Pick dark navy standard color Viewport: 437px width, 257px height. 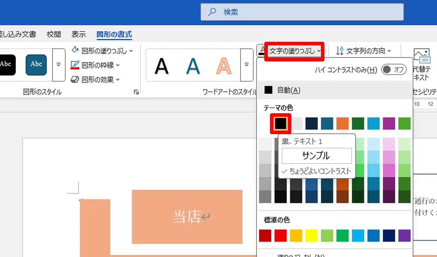coord(389,236)
